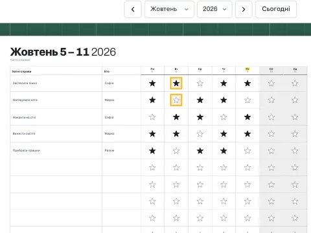Go to the previous week with left chevron
This screenshot has height=233, width=311.
133,9
